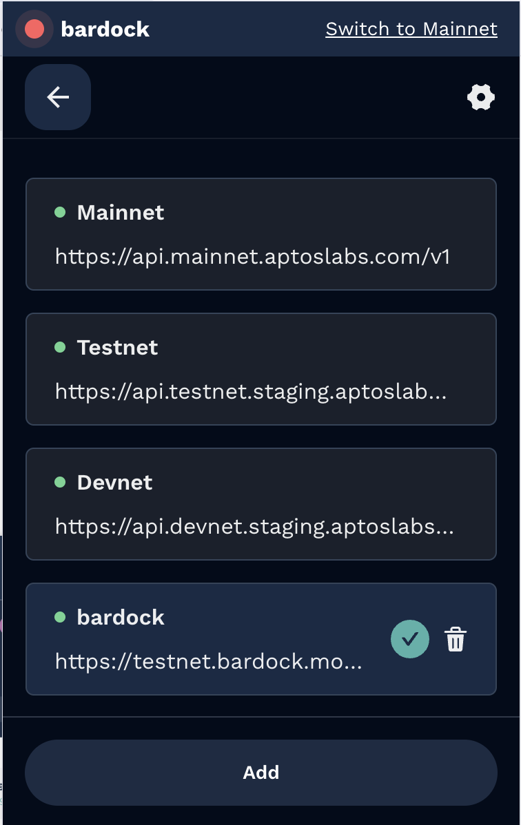Click the teal checkmark on bardock
This screenshot has width=521, height=825.
410,639
